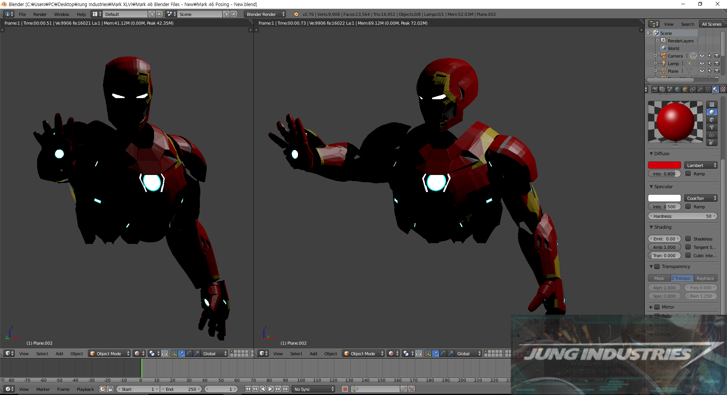Play the animation in reverse

[x=263, y=389]
